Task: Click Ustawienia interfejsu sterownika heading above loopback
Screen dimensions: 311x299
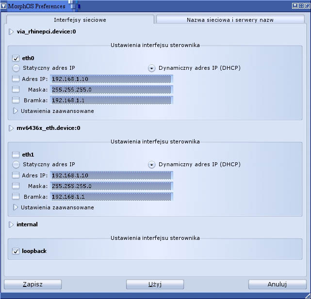Action: coord(155,238)
